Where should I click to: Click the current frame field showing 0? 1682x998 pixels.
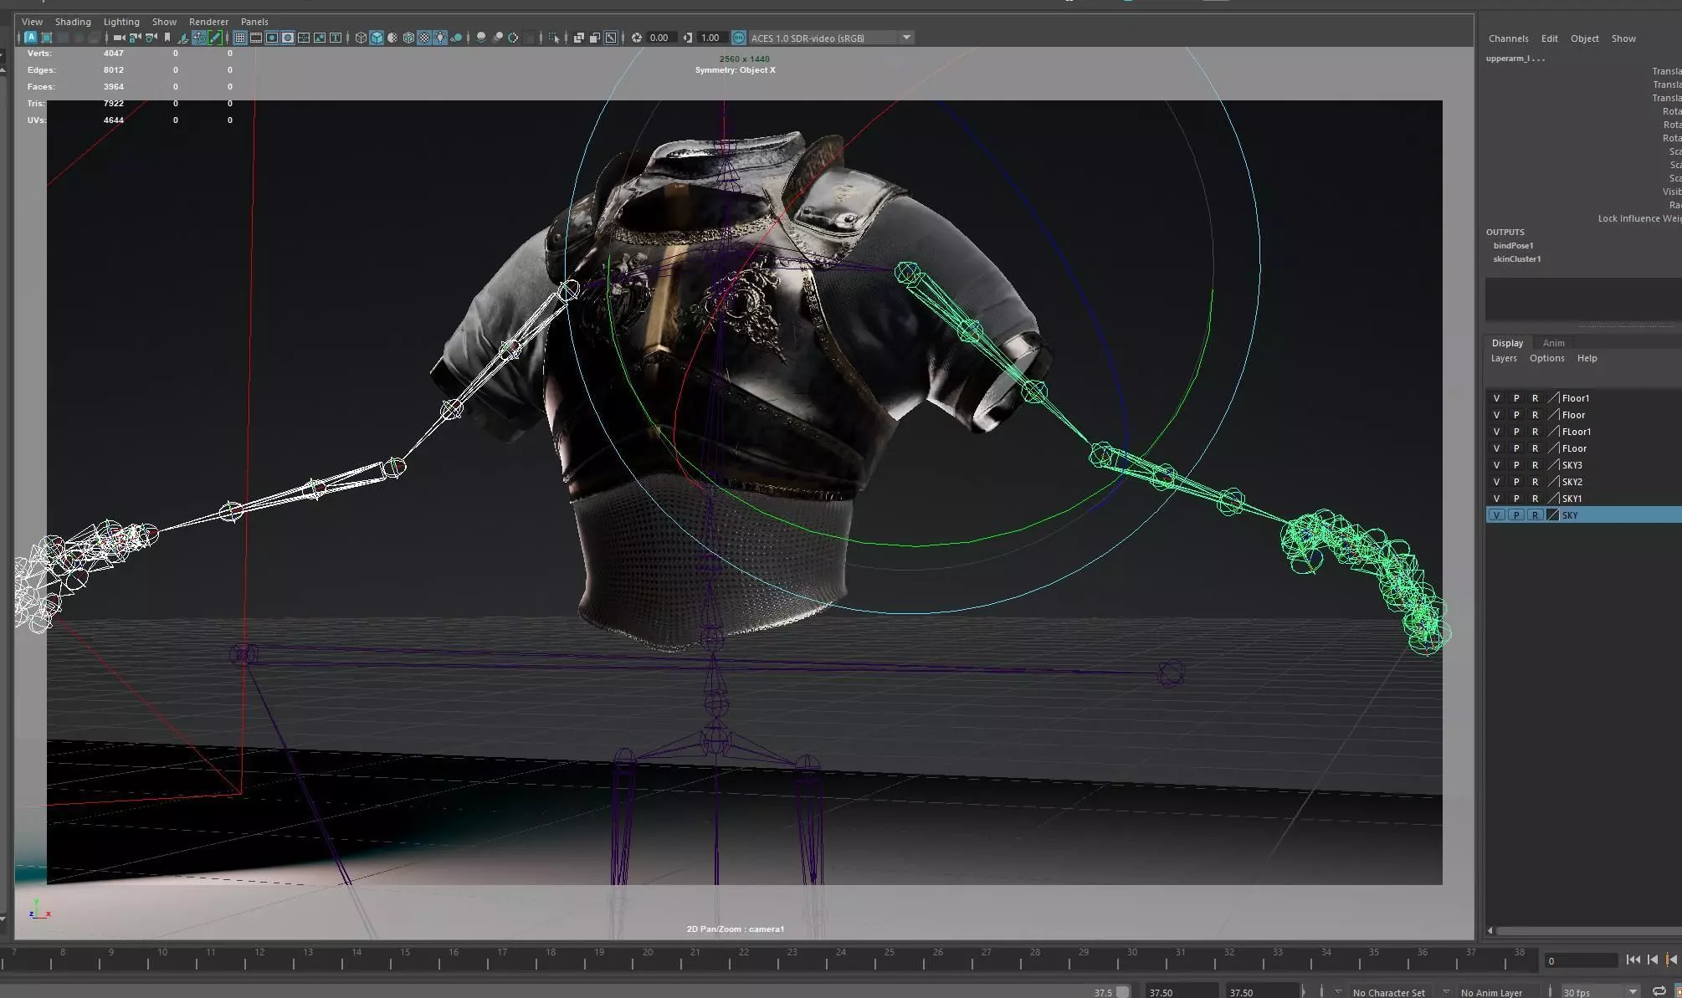tap(1580, 961)
